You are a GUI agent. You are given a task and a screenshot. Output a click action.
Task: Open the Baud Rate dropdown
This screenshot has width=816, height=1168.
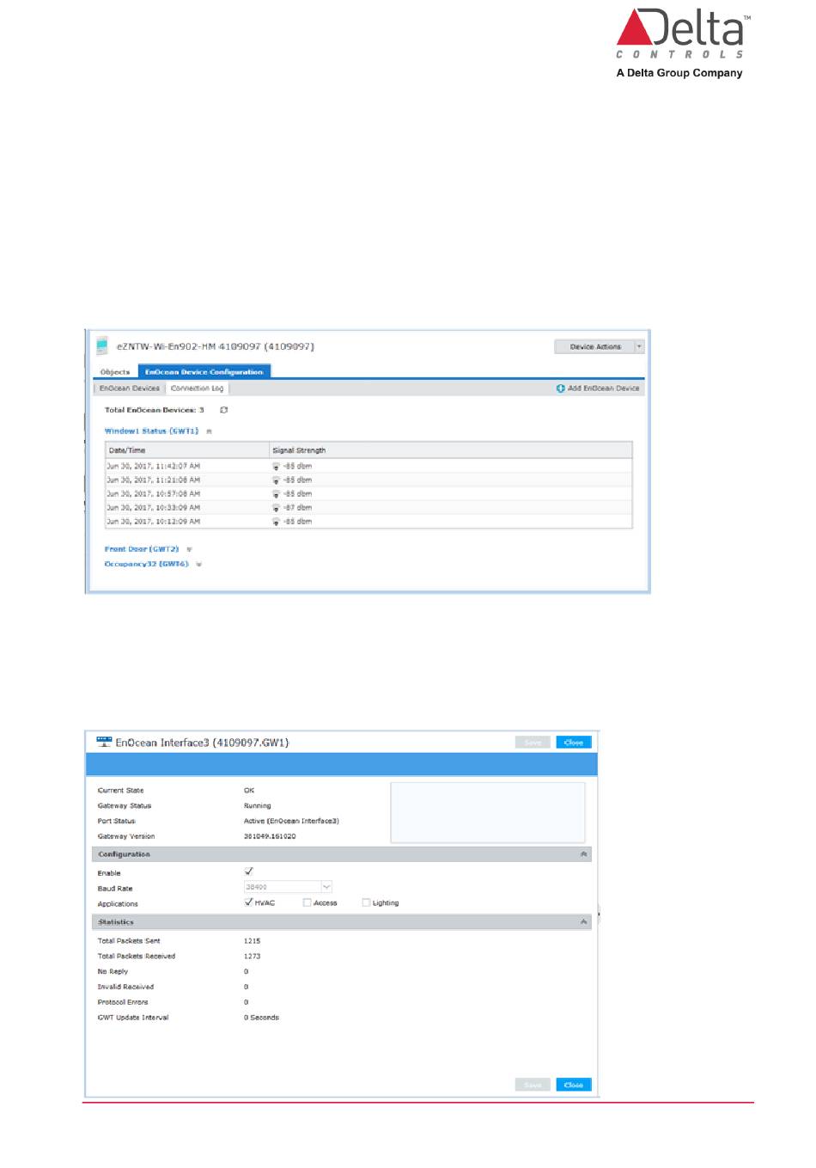coord(326,887)
